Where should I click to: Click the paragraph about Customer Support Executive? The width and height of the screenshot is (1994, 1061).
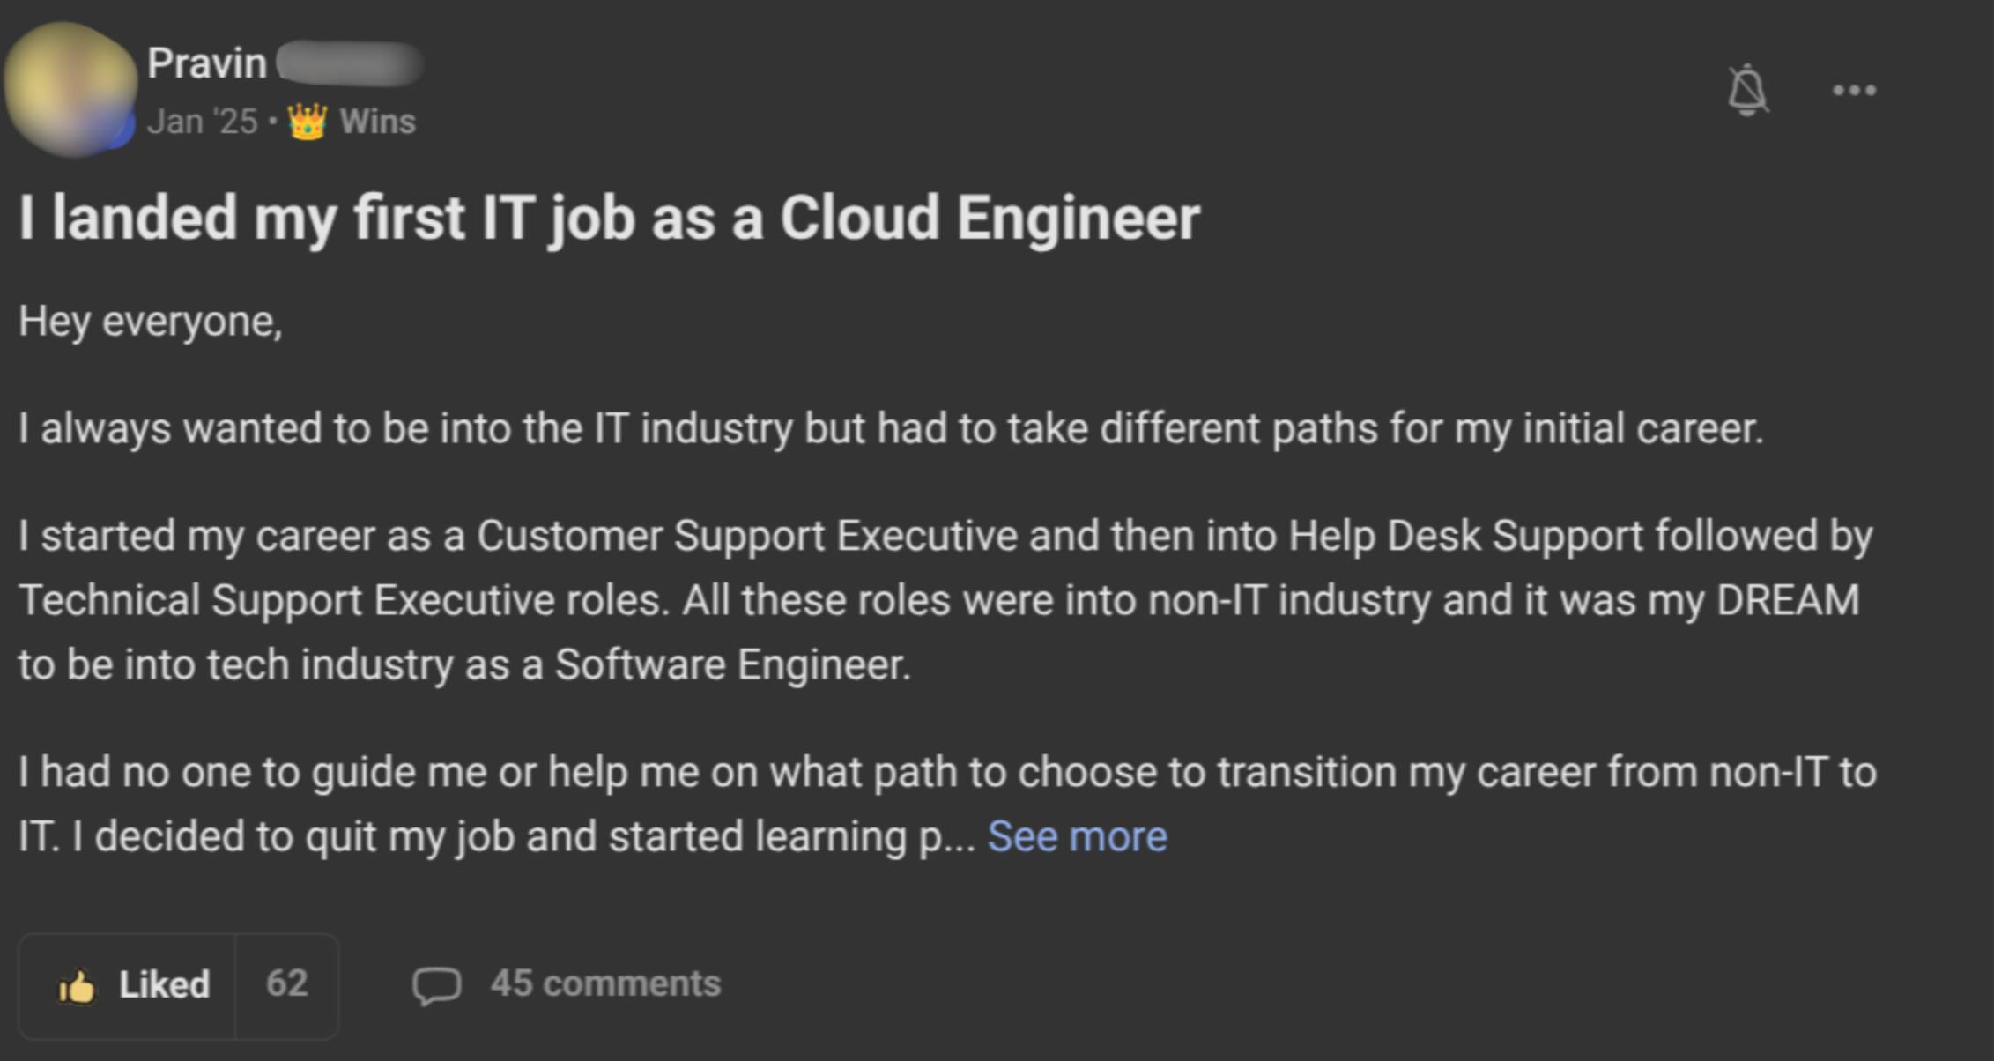pos(943,600)
